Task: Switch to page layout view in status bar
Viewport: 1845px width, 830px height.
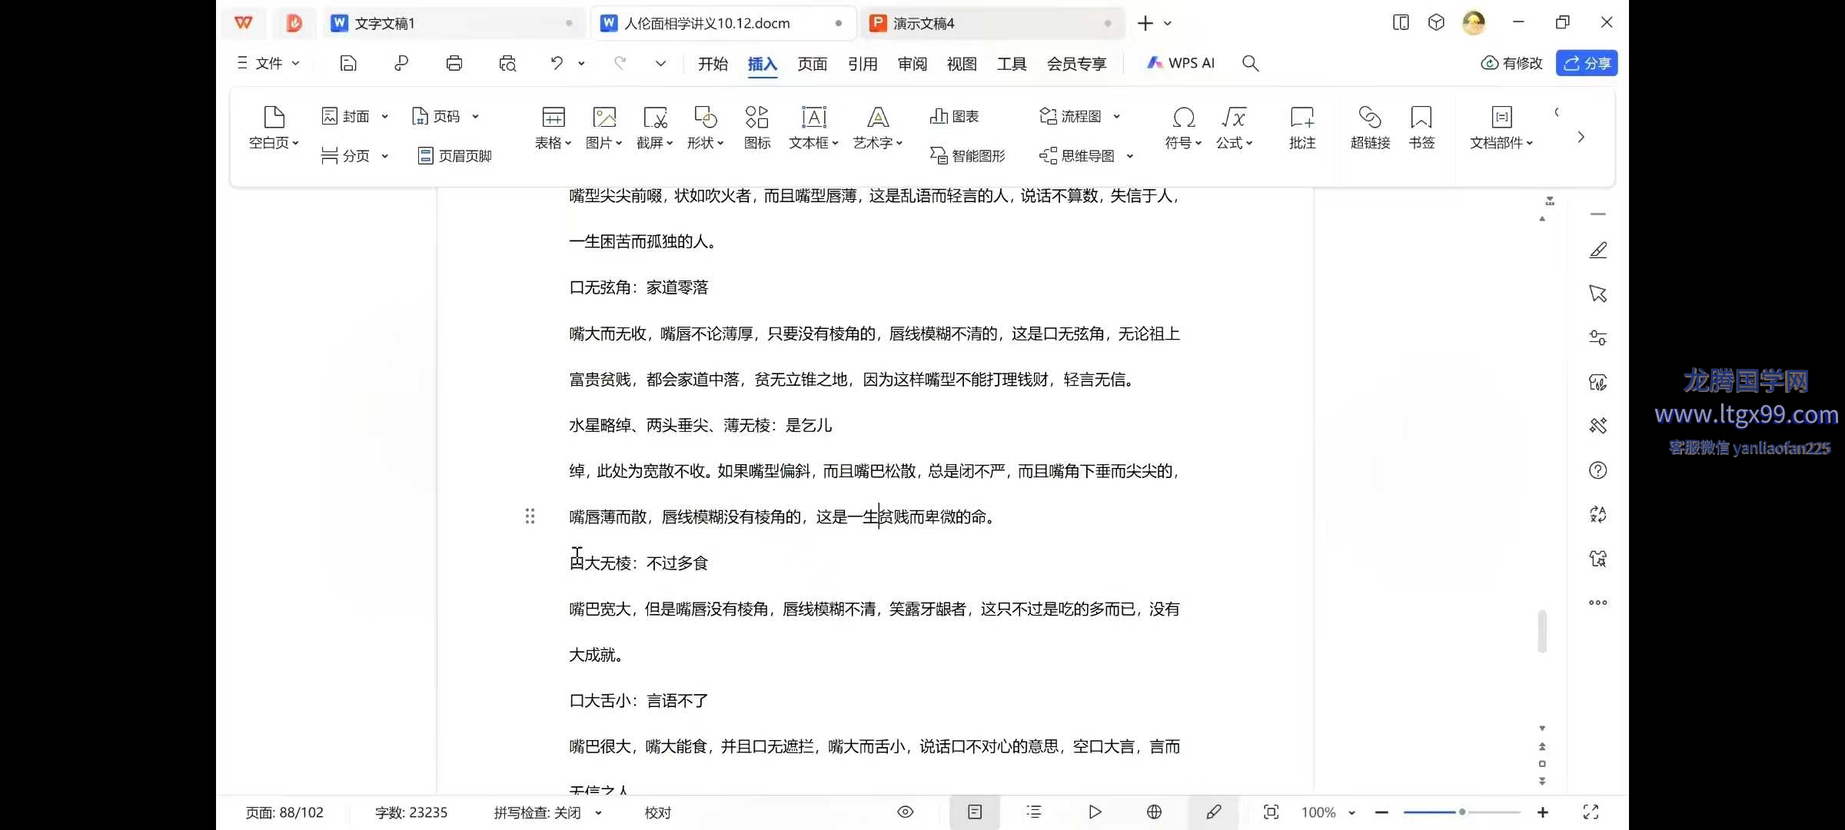Action: [x=975, y=812]
